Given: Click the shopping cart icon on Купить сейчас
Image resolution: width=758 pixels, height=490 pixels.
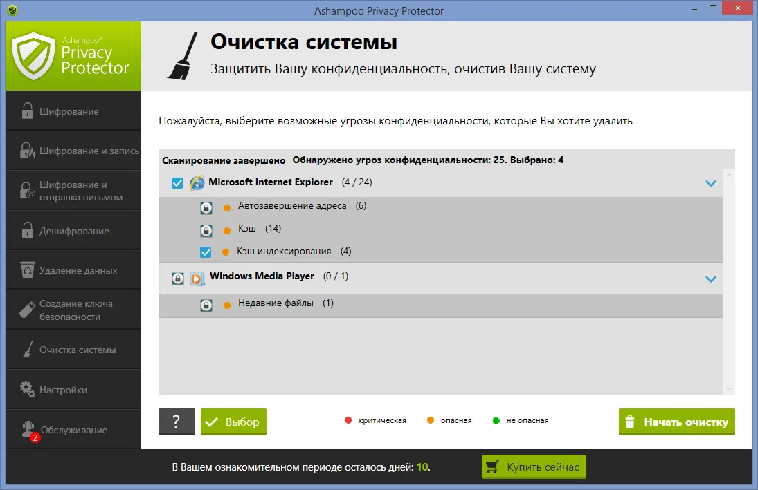Looking at the screenshot, I should click(x=492, y=467).
